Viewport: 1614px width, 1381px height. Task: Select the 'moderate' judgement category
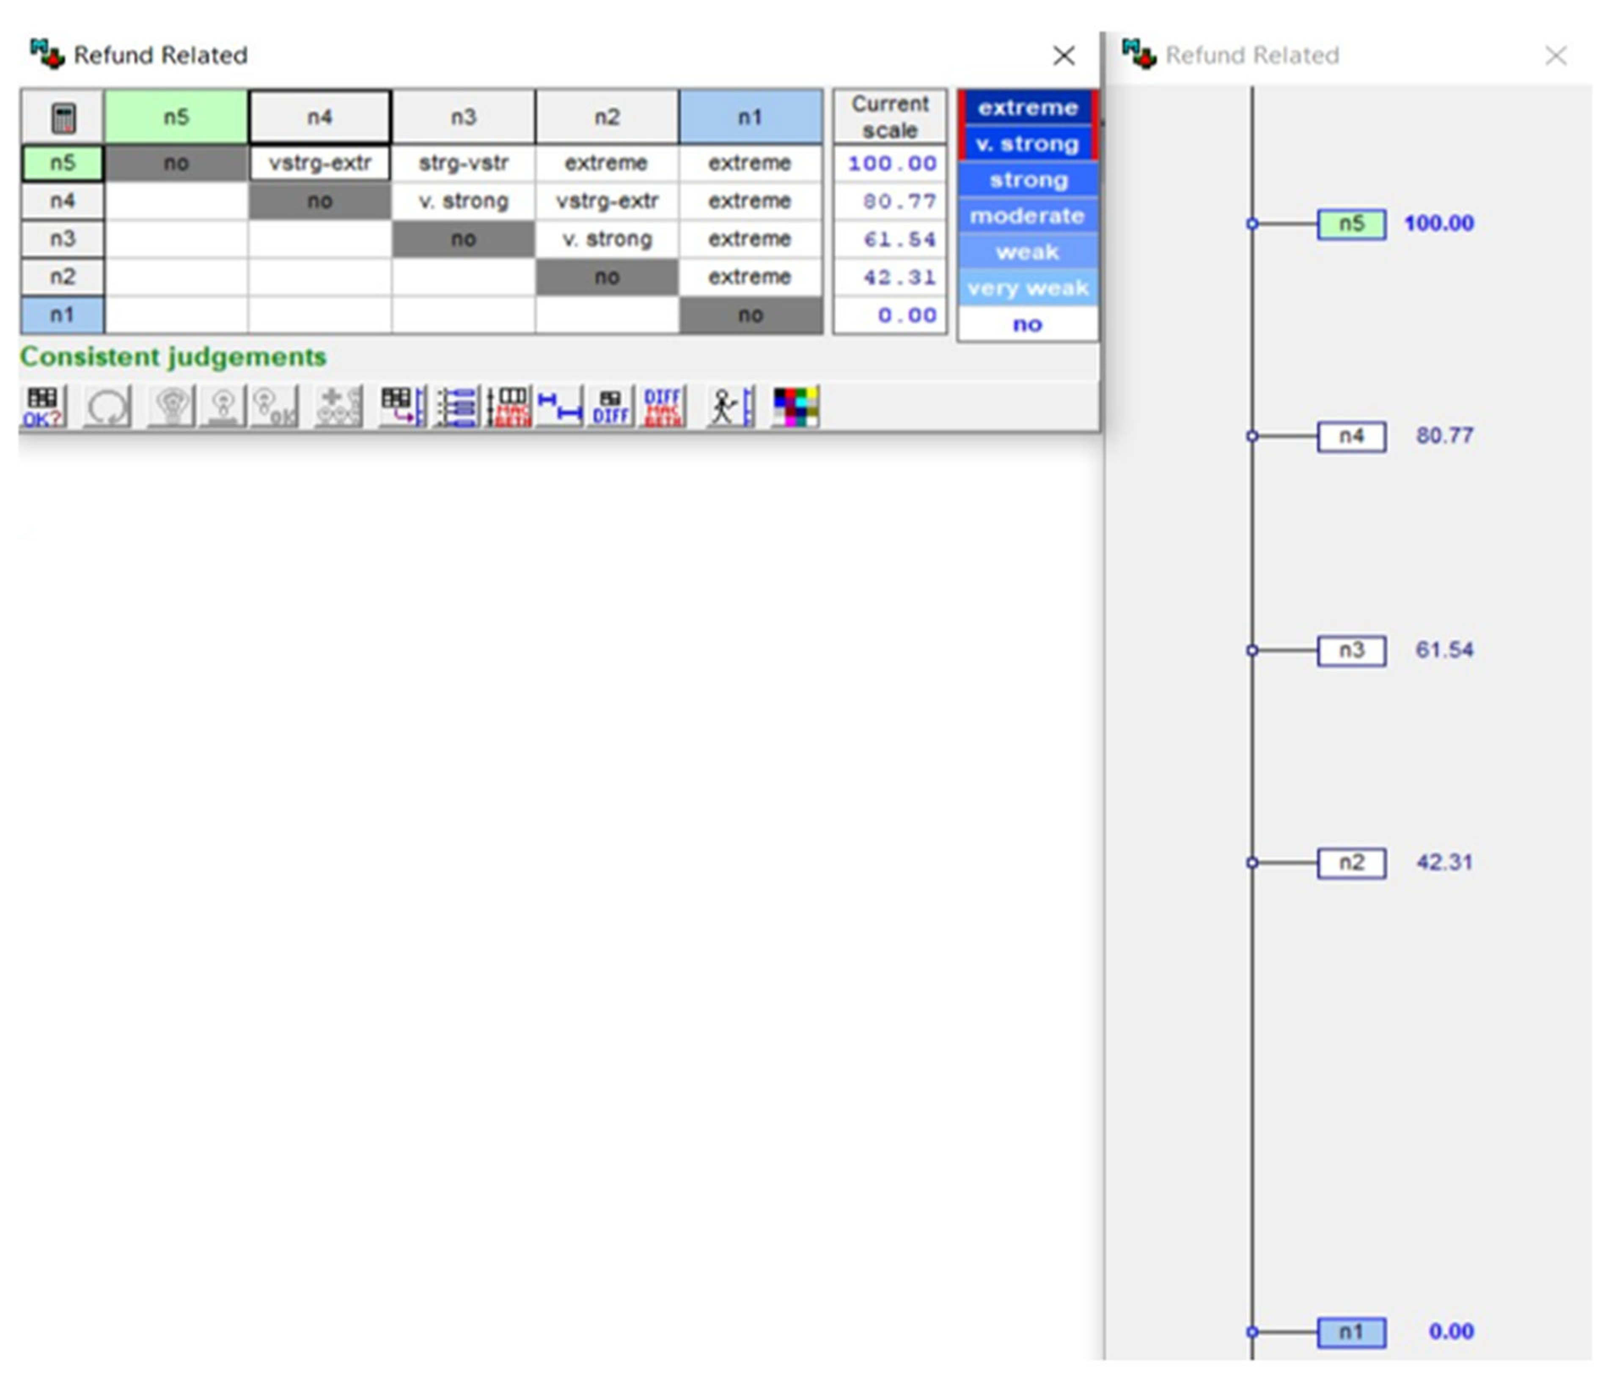coord(1028,216)
